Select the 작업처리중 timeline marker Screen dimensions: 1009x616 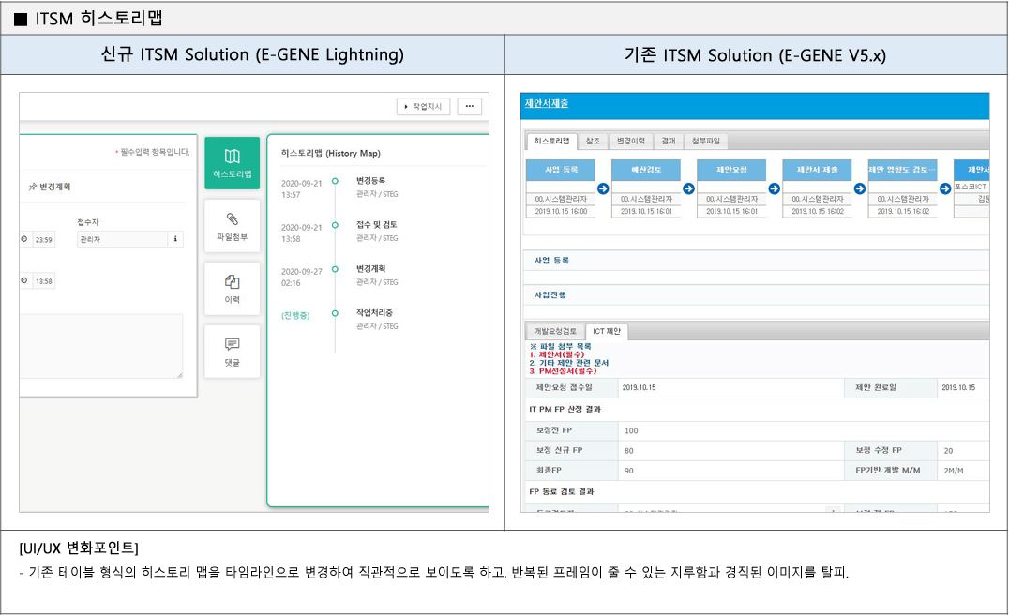(x=335, y=314)
